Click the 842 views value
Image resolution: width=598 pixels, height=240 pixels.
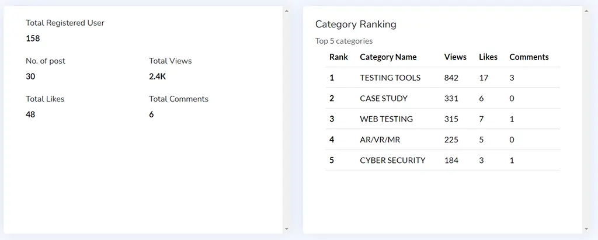(x=451, y=78)
